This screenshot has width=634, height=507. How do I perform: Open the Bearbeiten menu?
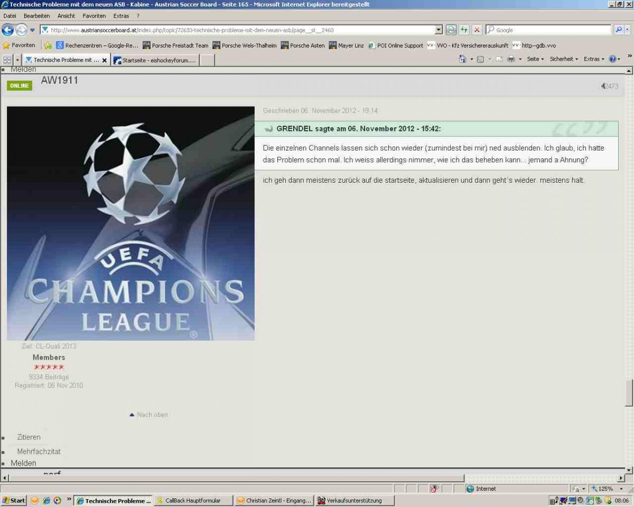(x=37, y=16)
